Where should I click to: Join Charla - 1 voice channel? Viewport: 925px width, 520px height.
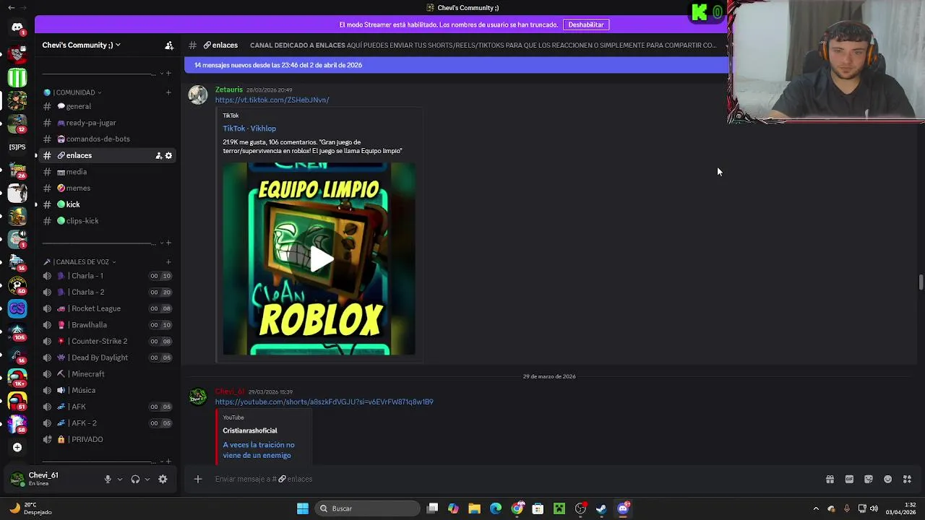point(107,276)
